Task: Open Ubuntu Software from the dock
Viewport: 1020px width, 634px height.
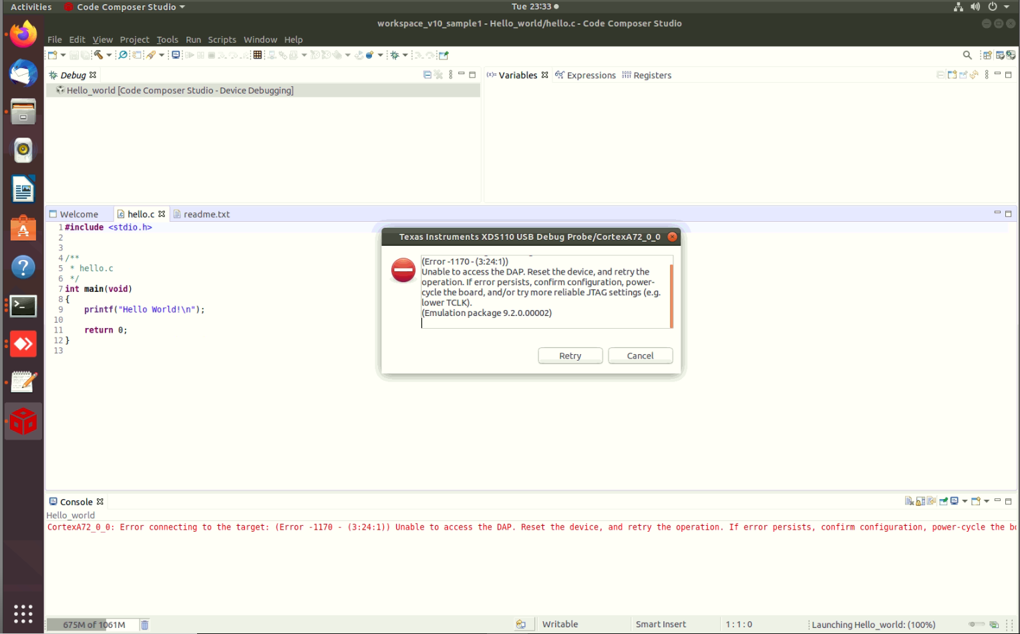Action: (23, 228)
